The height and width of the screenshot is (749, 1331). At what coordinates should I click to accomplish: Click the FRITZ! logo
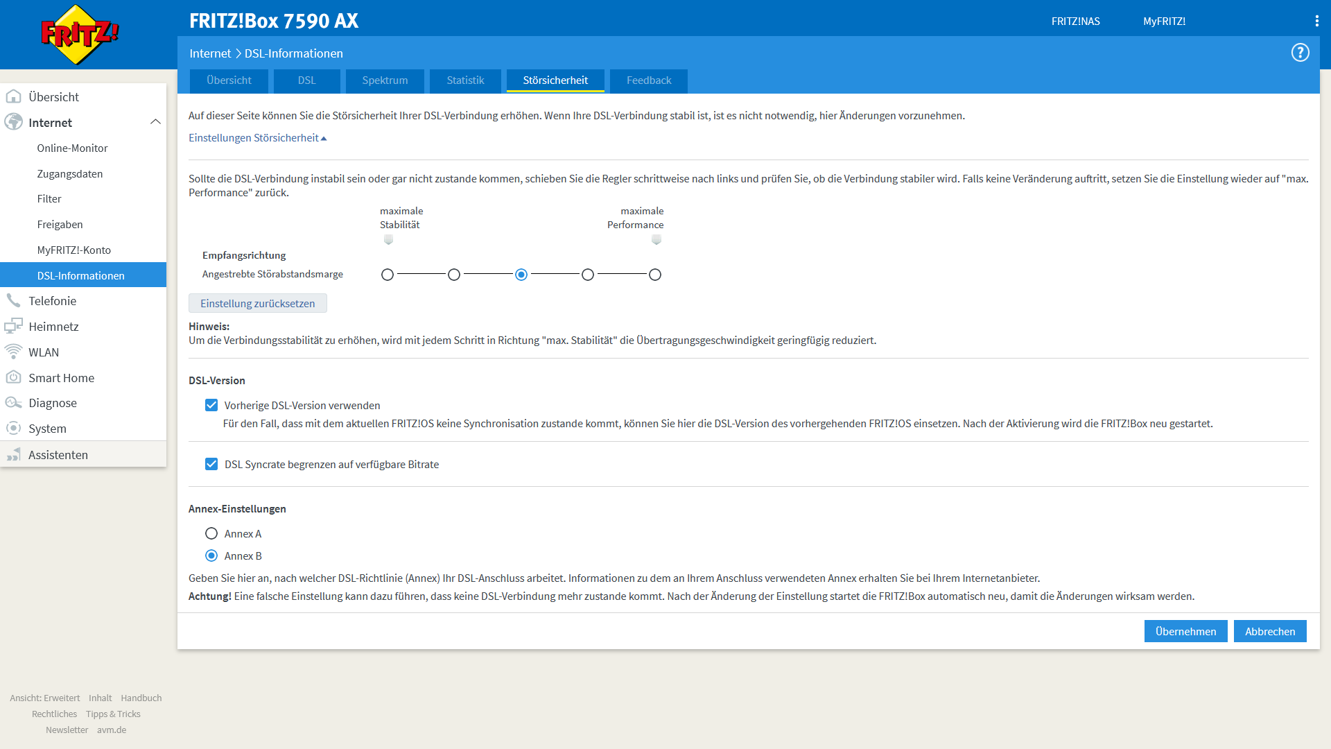(x=80, y=34)
